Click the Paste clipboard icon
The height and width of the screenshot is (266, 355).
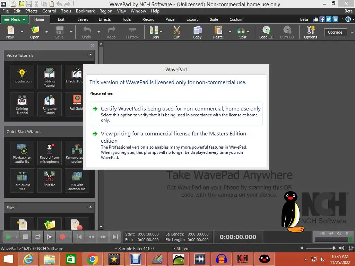click(x=218, y=32)
